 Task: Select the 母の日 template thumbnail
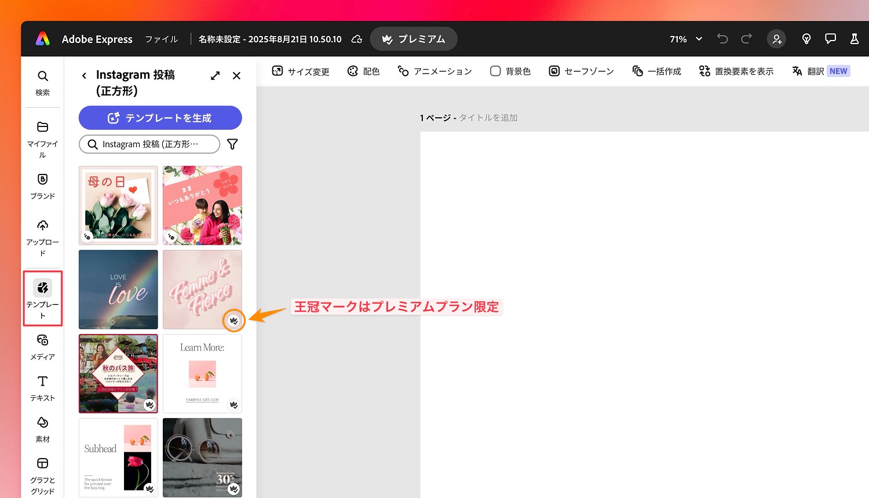118,205
